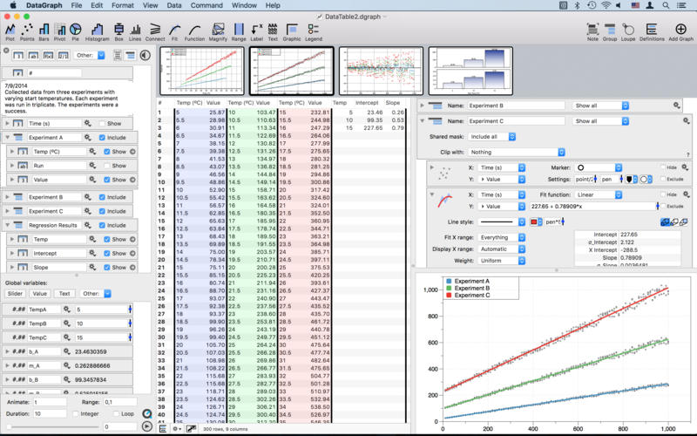Expand the Experiment B group in column list
Screen dimensions: 697x436
coord(8,197)
